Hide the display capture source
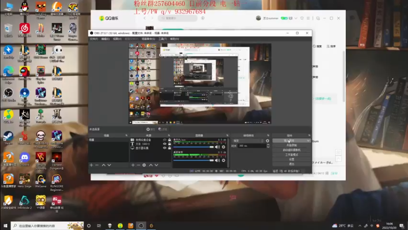 (164, 148)
